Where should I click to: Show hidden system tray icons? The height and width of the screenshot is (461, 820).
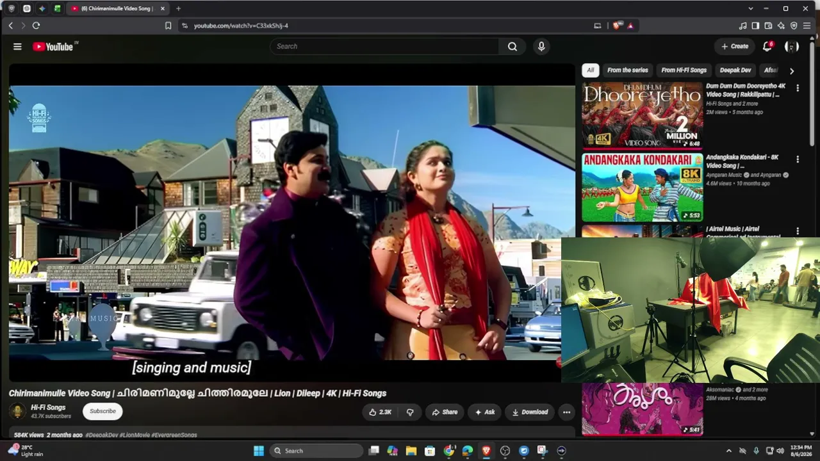pyautogui.click(x=728, y=451)
